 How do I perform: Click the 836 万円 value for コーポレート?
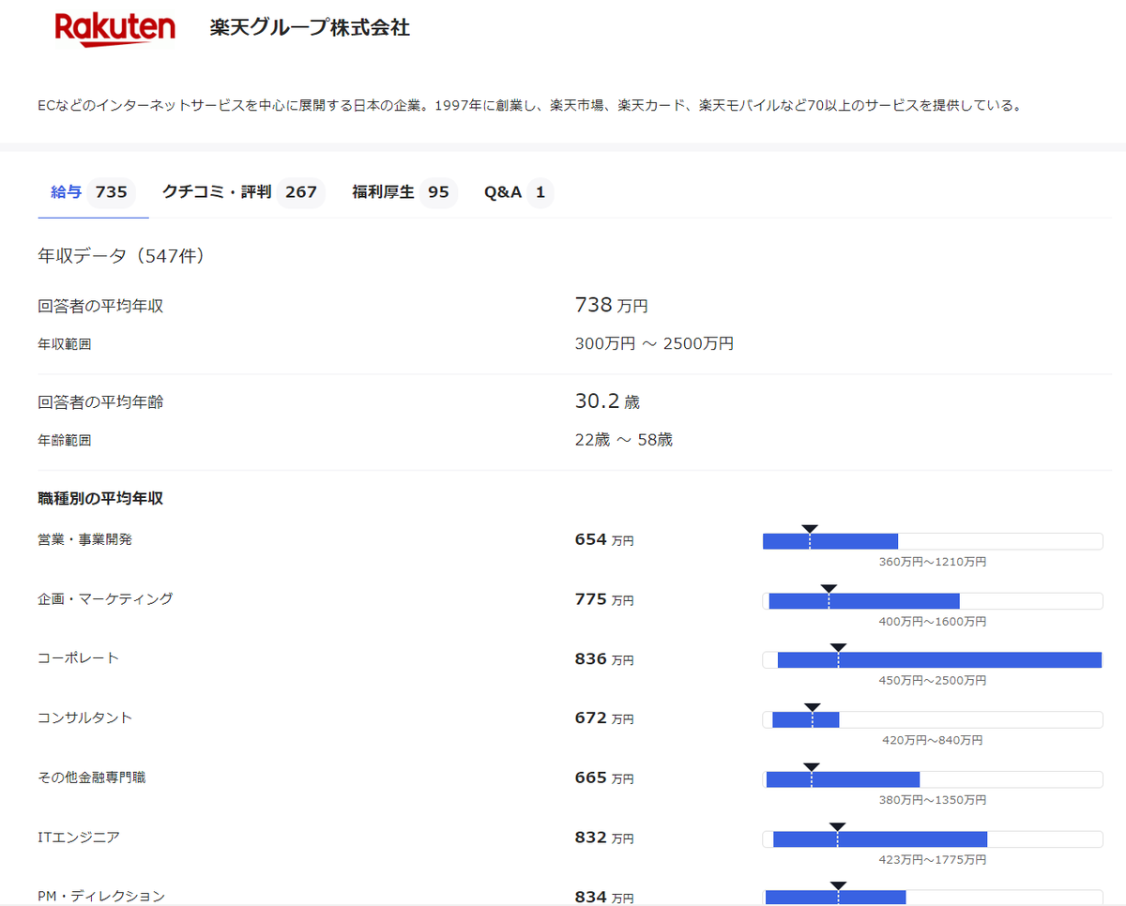604,659
